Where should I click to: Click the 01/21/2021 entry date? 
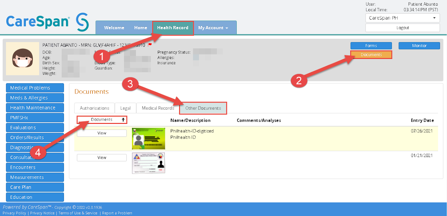422,156
